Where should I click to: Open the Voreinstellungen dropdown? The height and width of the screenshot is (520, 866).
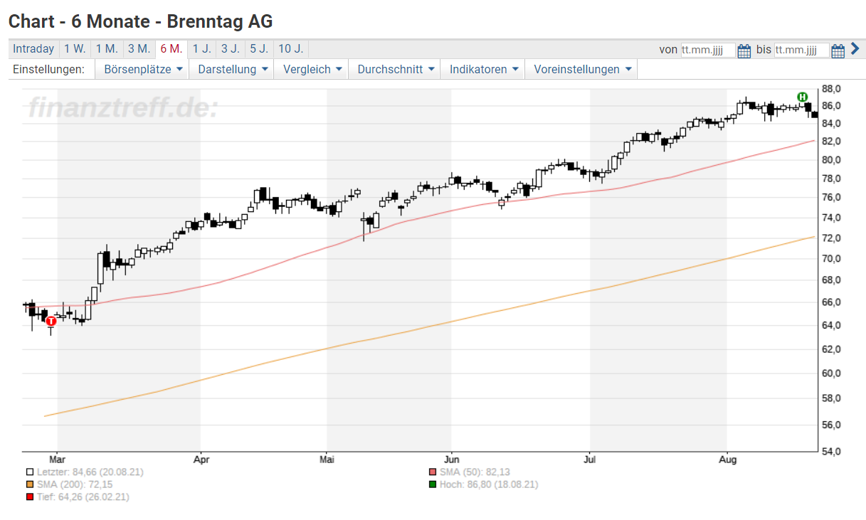coord(582,69)
